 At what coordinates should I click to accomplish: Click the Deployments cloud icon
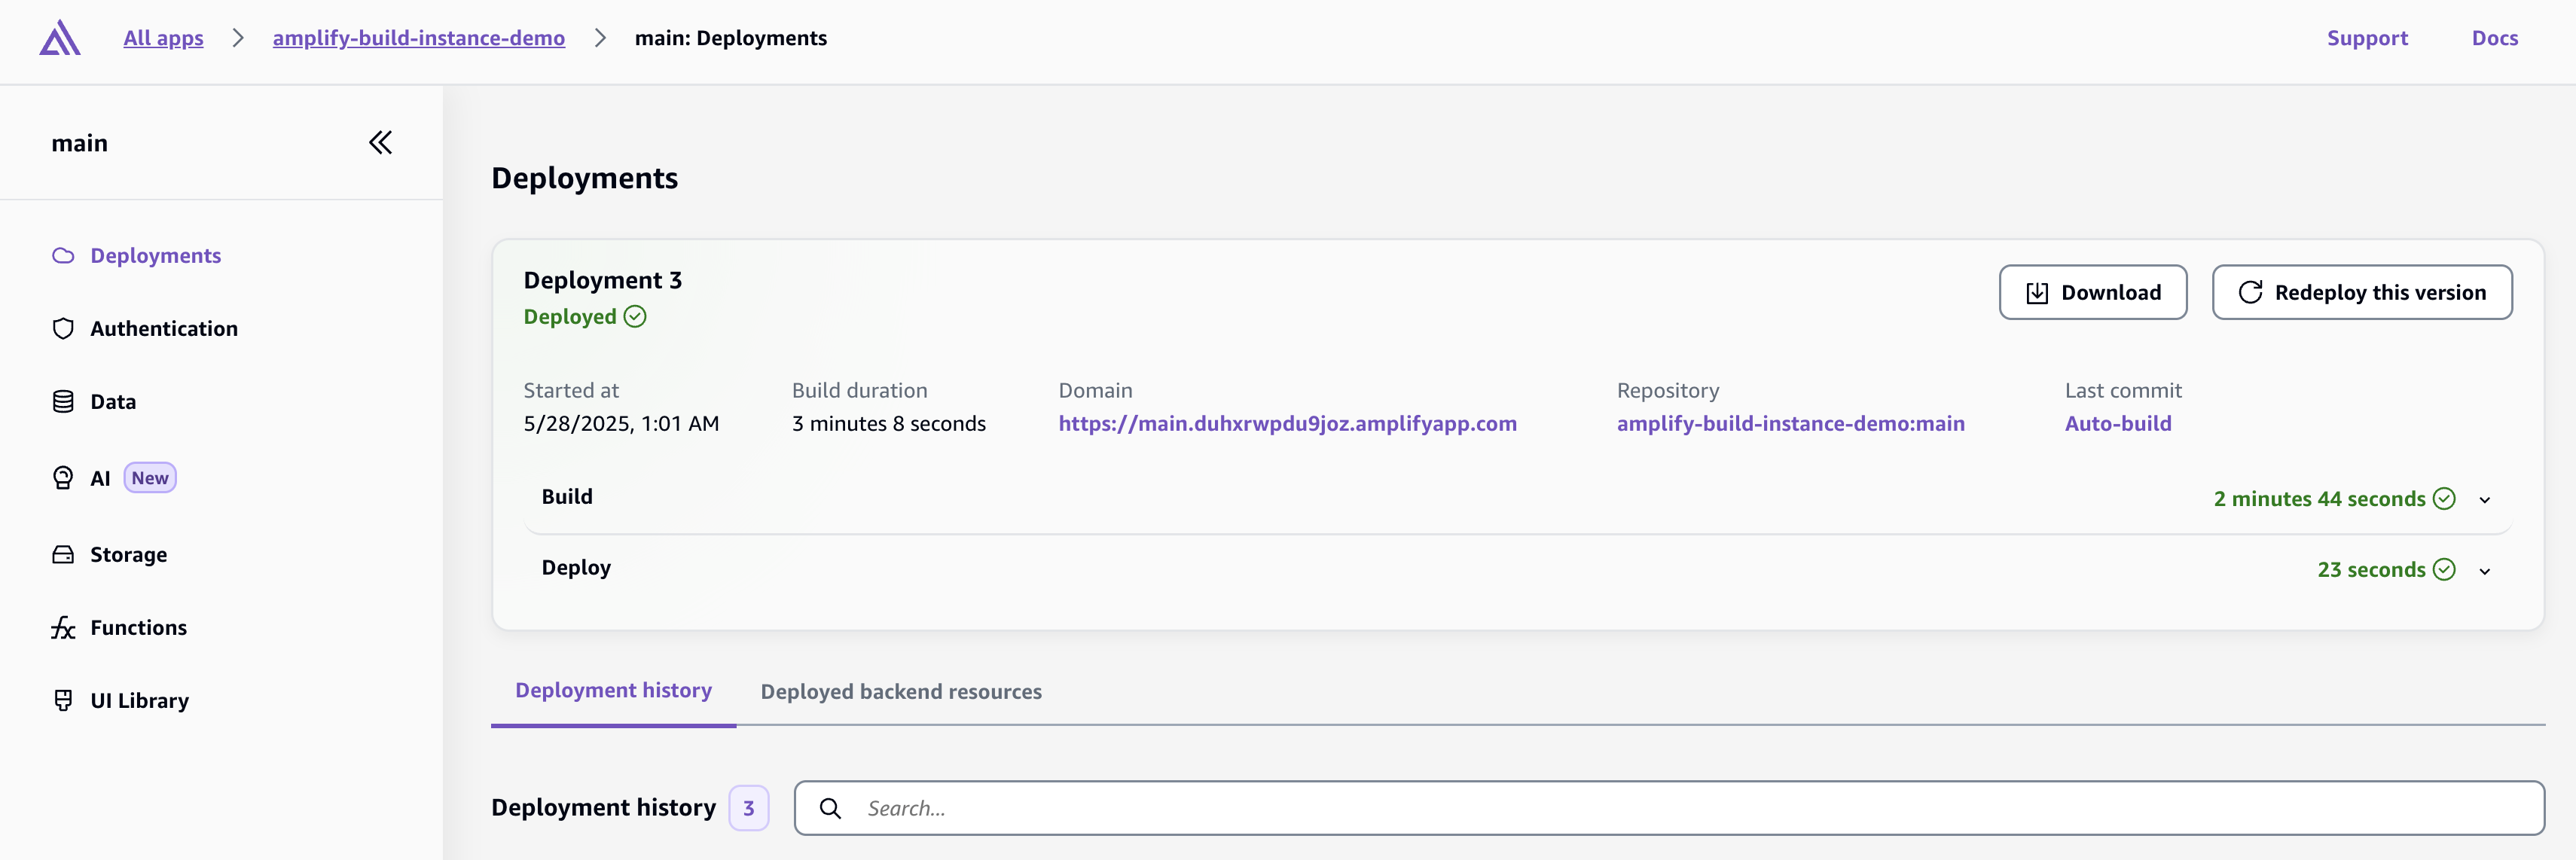coord(63,256)
